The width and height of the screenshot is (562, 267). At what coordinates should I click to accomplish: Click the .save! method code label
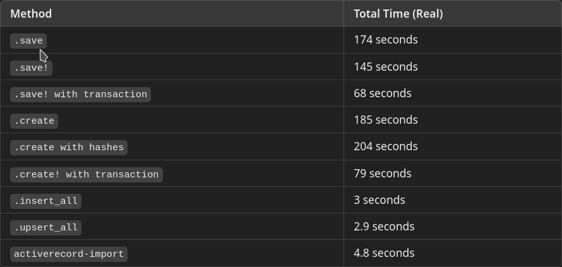pos(31,68)
